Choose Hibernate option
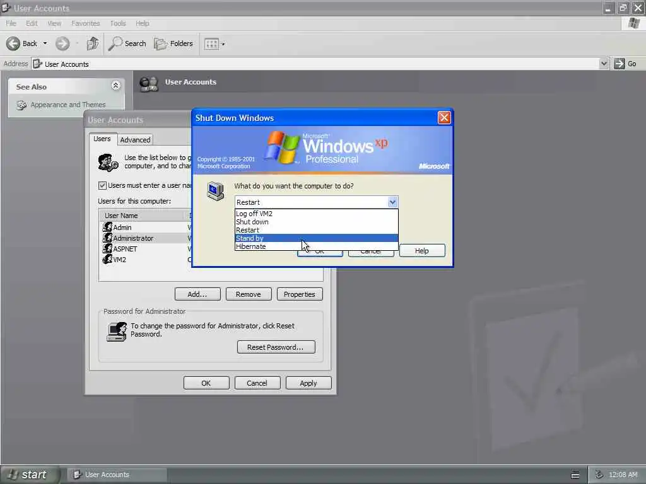 pyautogui.click(x=317, y=246)
